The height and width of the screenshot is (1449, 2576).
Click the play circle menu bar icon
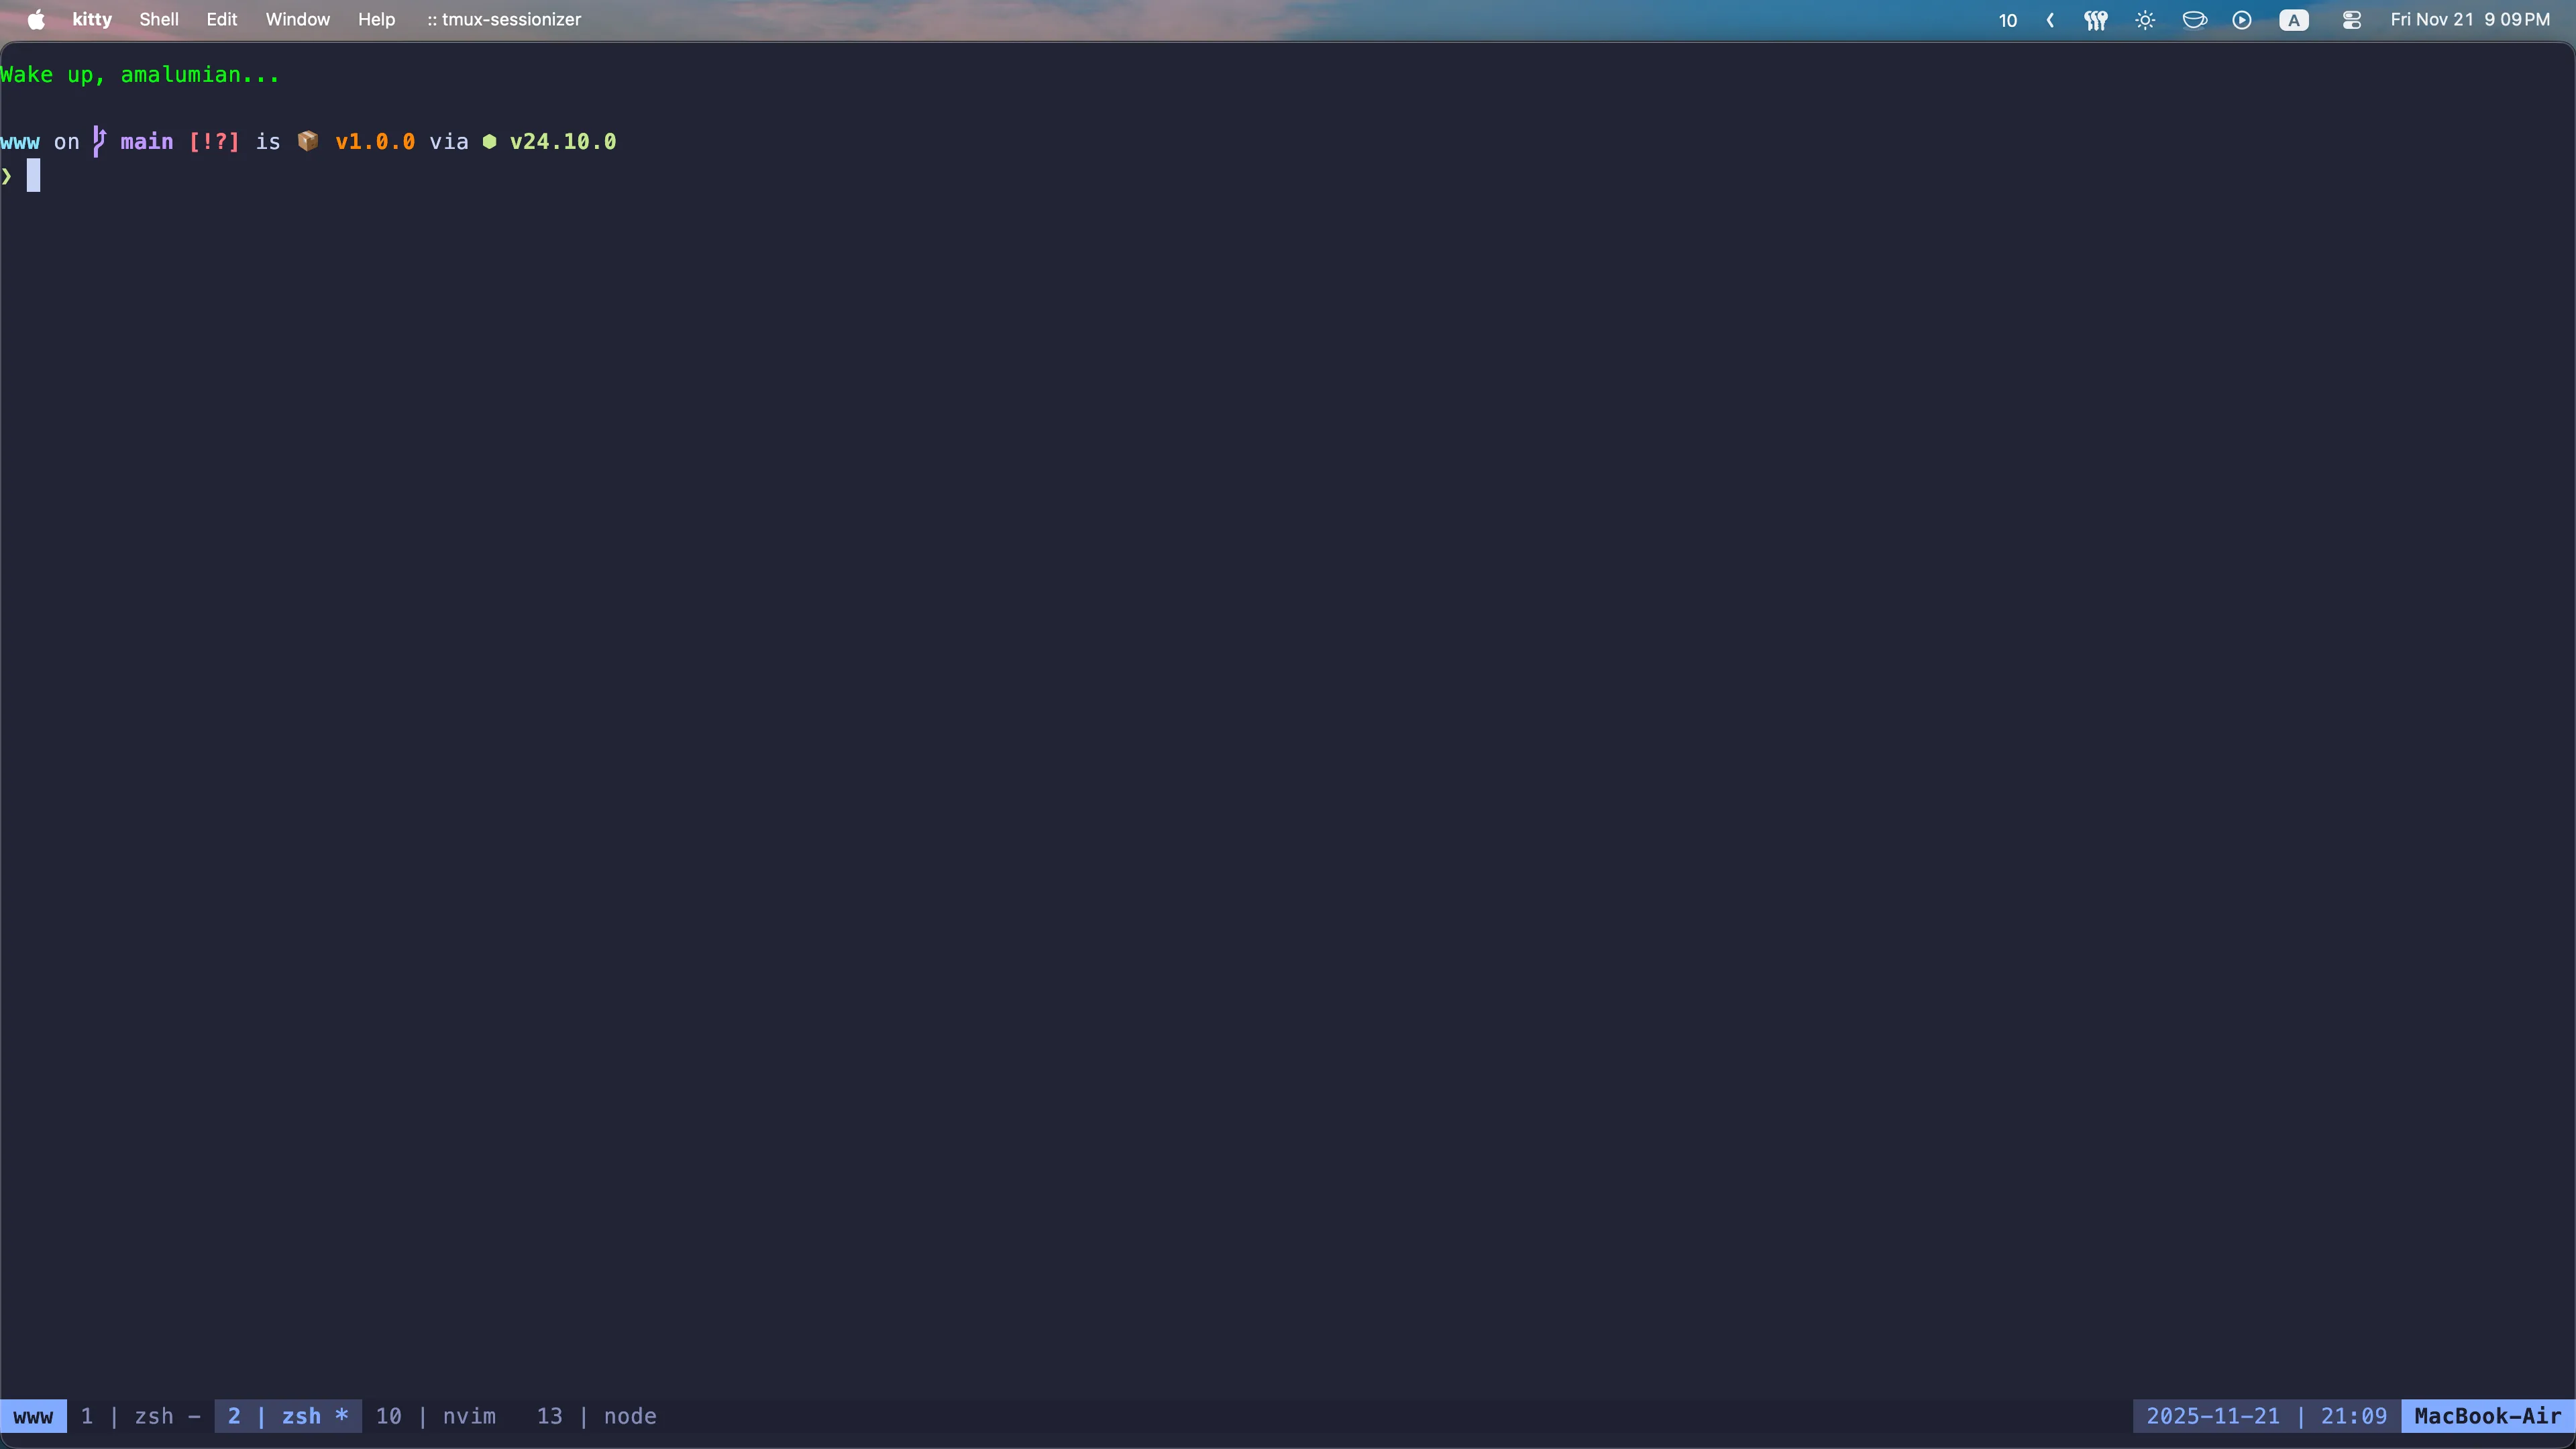click(2242, 20)
